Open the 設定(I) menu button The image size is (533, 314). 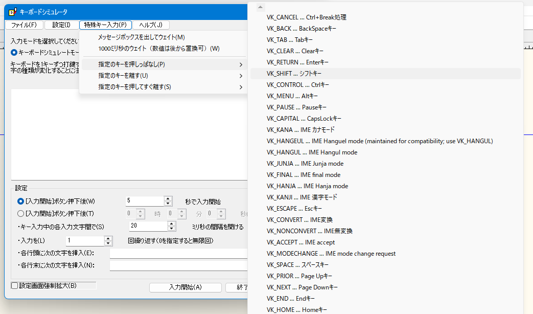point(61,25)
